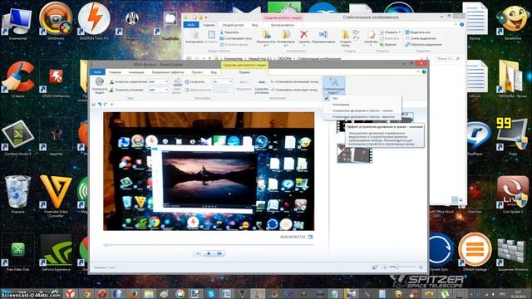532x299 pixels.
Task: Open the Skype icon on the taskbar
Action: coord(210,293)
